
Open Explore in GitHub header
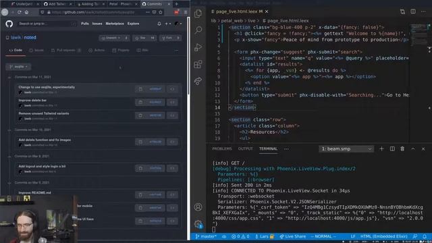tap(134, 24)
